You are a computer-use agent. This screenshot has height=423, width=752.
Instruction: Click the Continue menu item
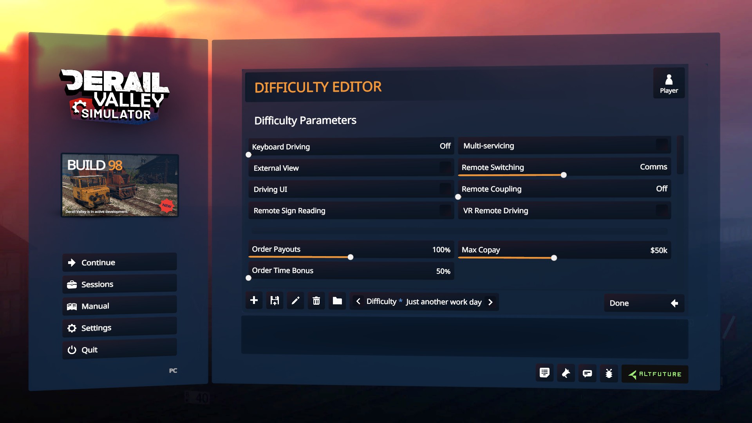tap(119, 262)
